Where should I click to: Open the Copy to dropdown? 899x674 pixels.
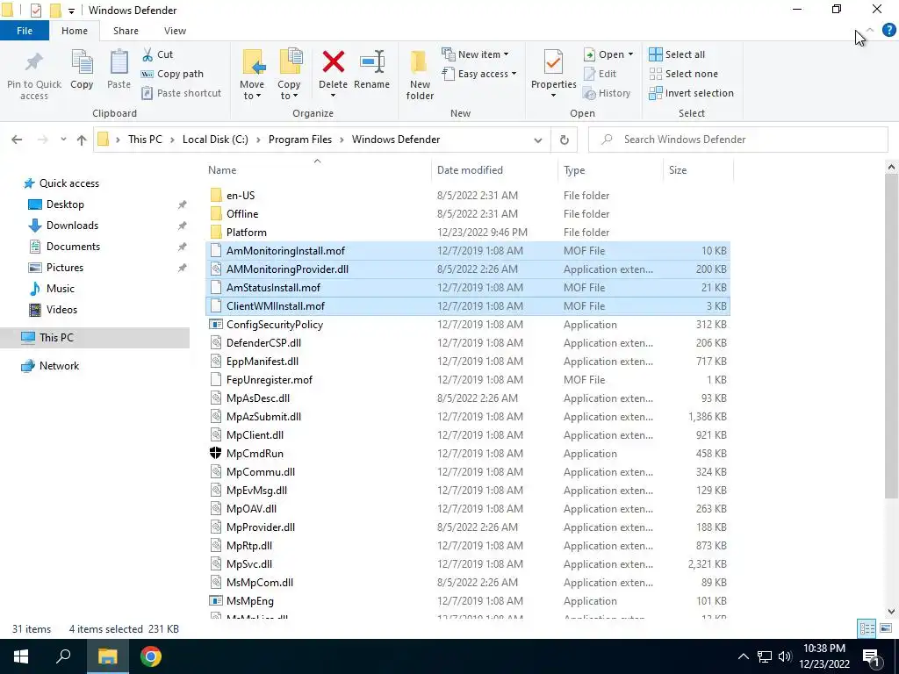tap(288, 90)
